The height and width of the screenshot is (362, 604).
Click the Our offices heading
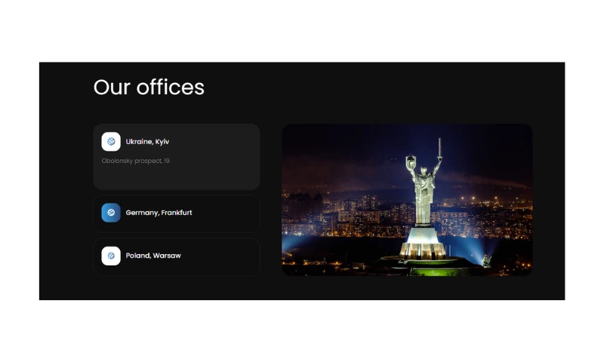149,87
